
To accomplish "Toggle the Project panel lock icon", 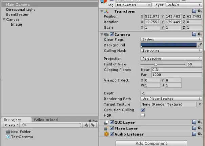I will [x=90, y=120].
